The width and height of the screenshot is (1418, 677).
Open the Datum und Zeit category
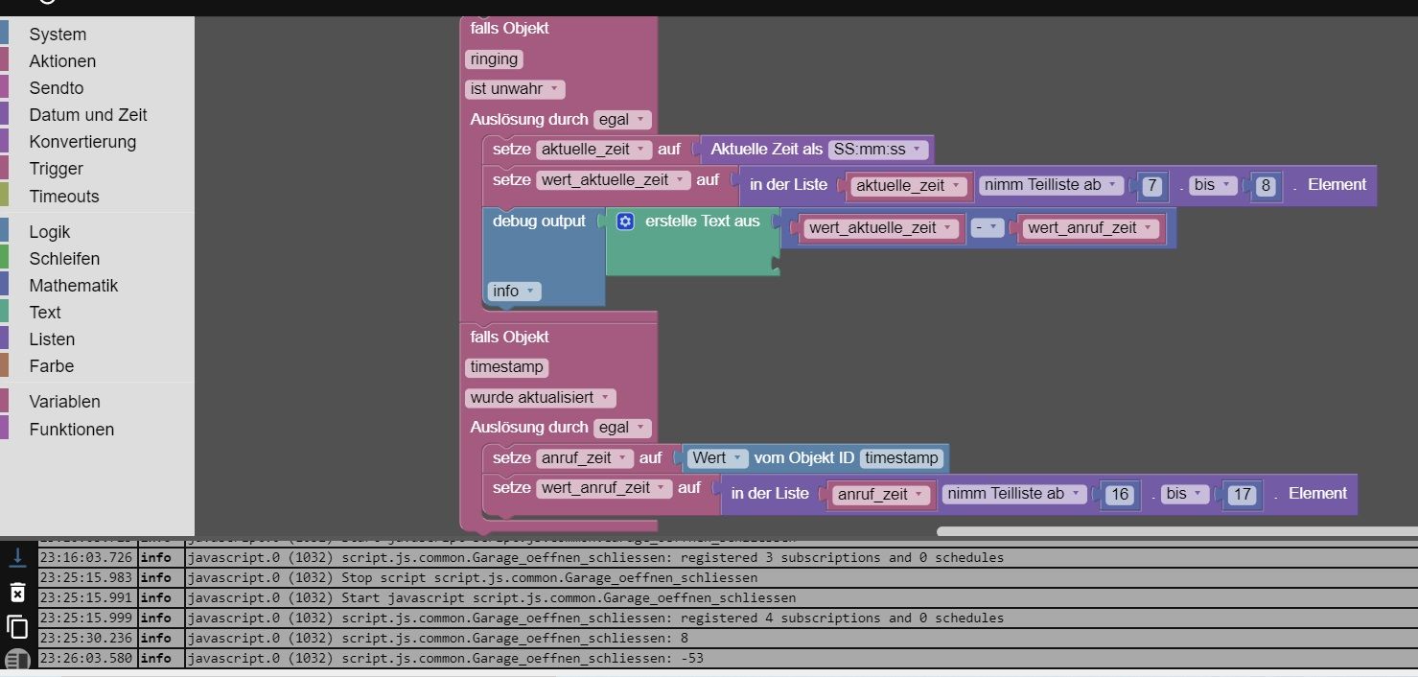click(x=88, y=115)
